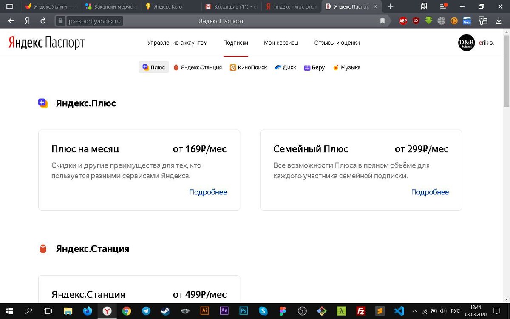
Task: Click Подробнее in Плюс на месяц card
Action: (x=208, y=192)
